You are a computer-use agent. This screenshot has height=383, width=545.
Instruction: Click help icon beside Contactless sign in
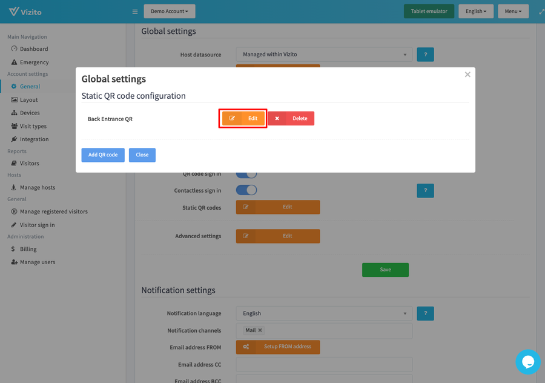point(425,190)
